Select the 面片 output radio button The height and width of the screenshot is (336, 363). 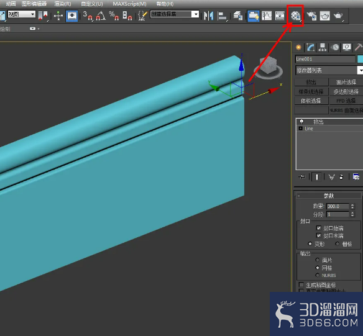click(318, 260)
